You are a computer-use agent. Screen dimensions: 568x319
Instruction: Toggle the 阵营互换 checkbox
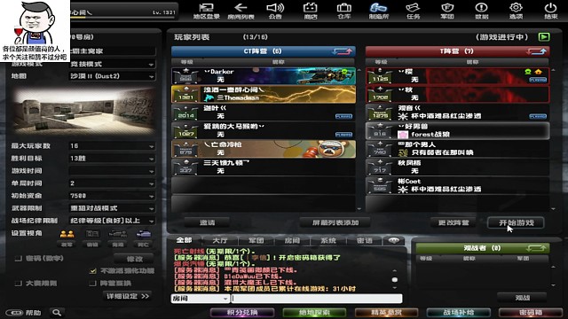[92, 284]
